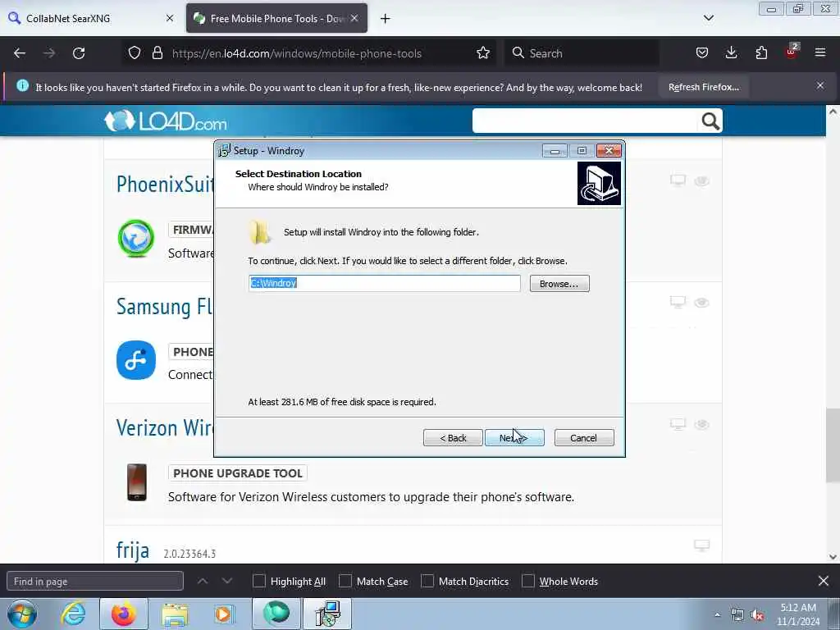List all tabs with the chevron

pyautogui.click(x=708, y=18)
